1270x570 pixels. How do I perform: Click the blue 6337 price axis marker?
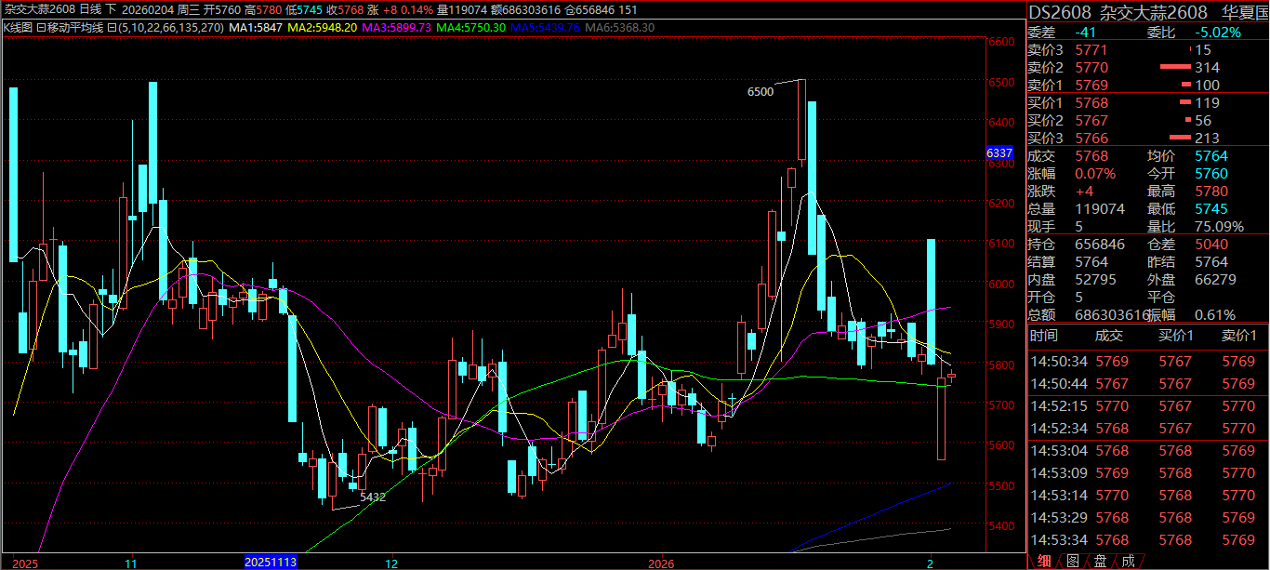point(999,152)
